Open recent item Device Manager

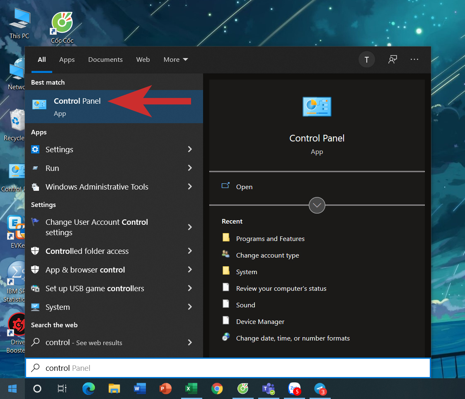[x=260, y=322]
